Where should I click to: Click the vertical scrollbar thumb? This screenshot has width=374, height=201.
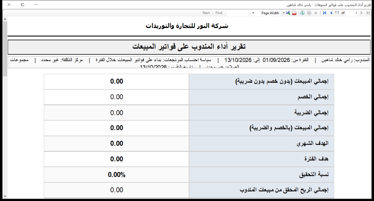click(x=5, y=49)
